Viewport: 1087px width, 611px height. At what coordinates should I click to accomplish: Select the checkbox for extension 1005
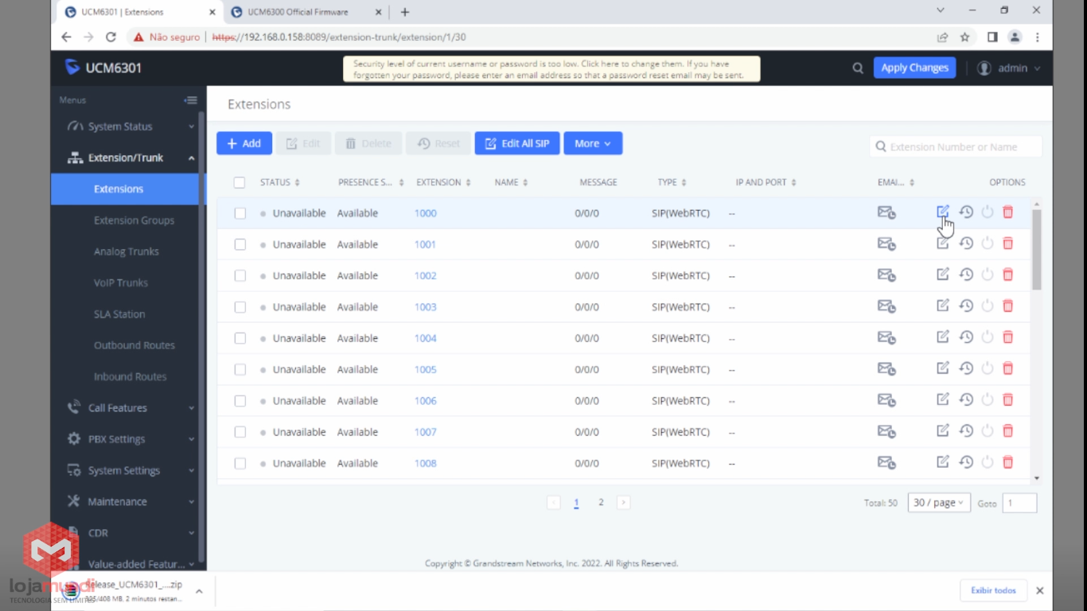point(240,369)
